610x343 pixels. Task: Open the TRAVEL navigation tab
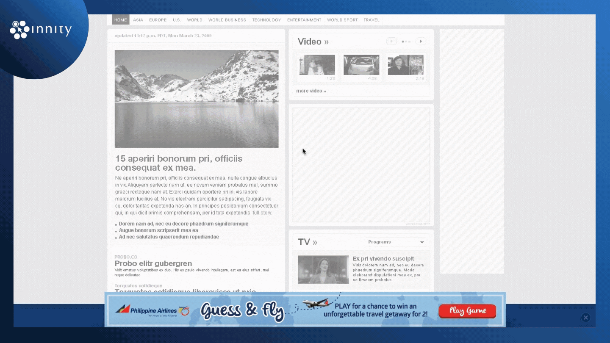(372, 20)
